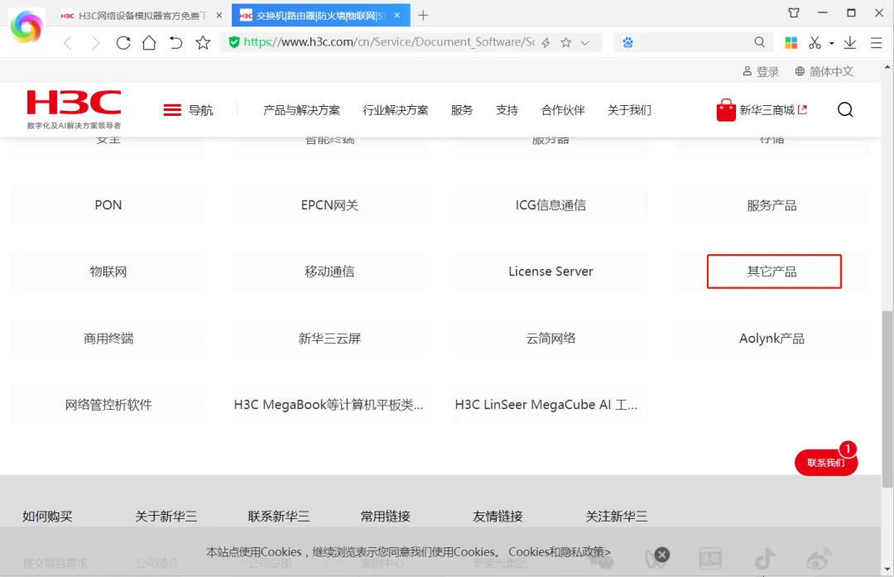Click the page vertical scrollbar thumb
This screenshot has width=894, height=577.
click(887, 399)
